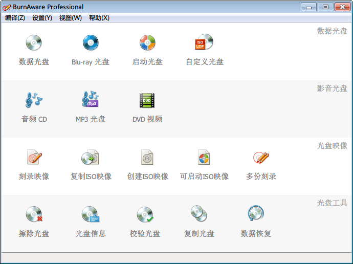Screen dimensions: 353x264
Task: Click the 创建ISO映像 make ISO icon
Action: [147, 157]
